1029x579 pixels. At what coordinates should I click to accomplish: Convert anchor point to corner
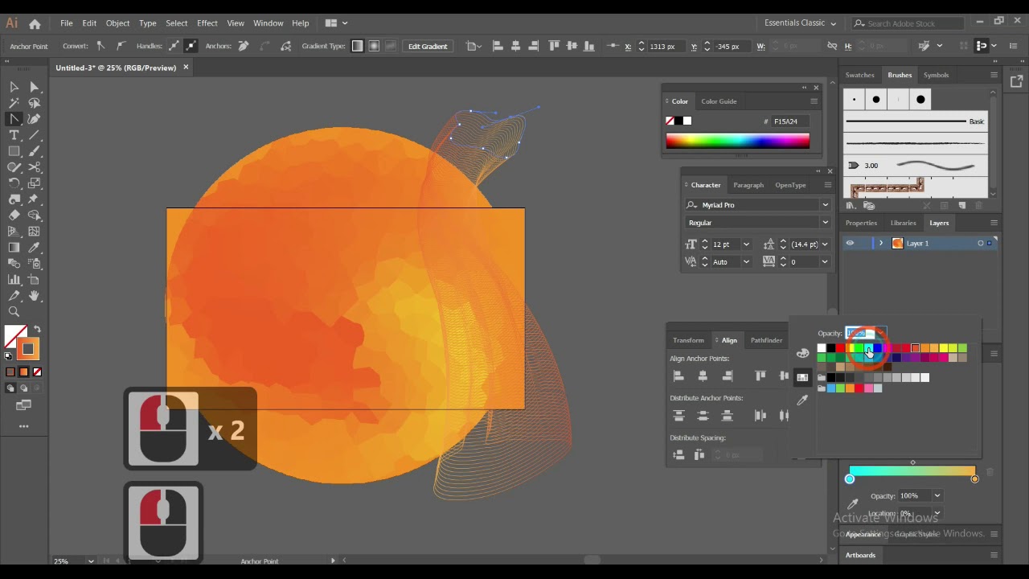pos(100,46)
